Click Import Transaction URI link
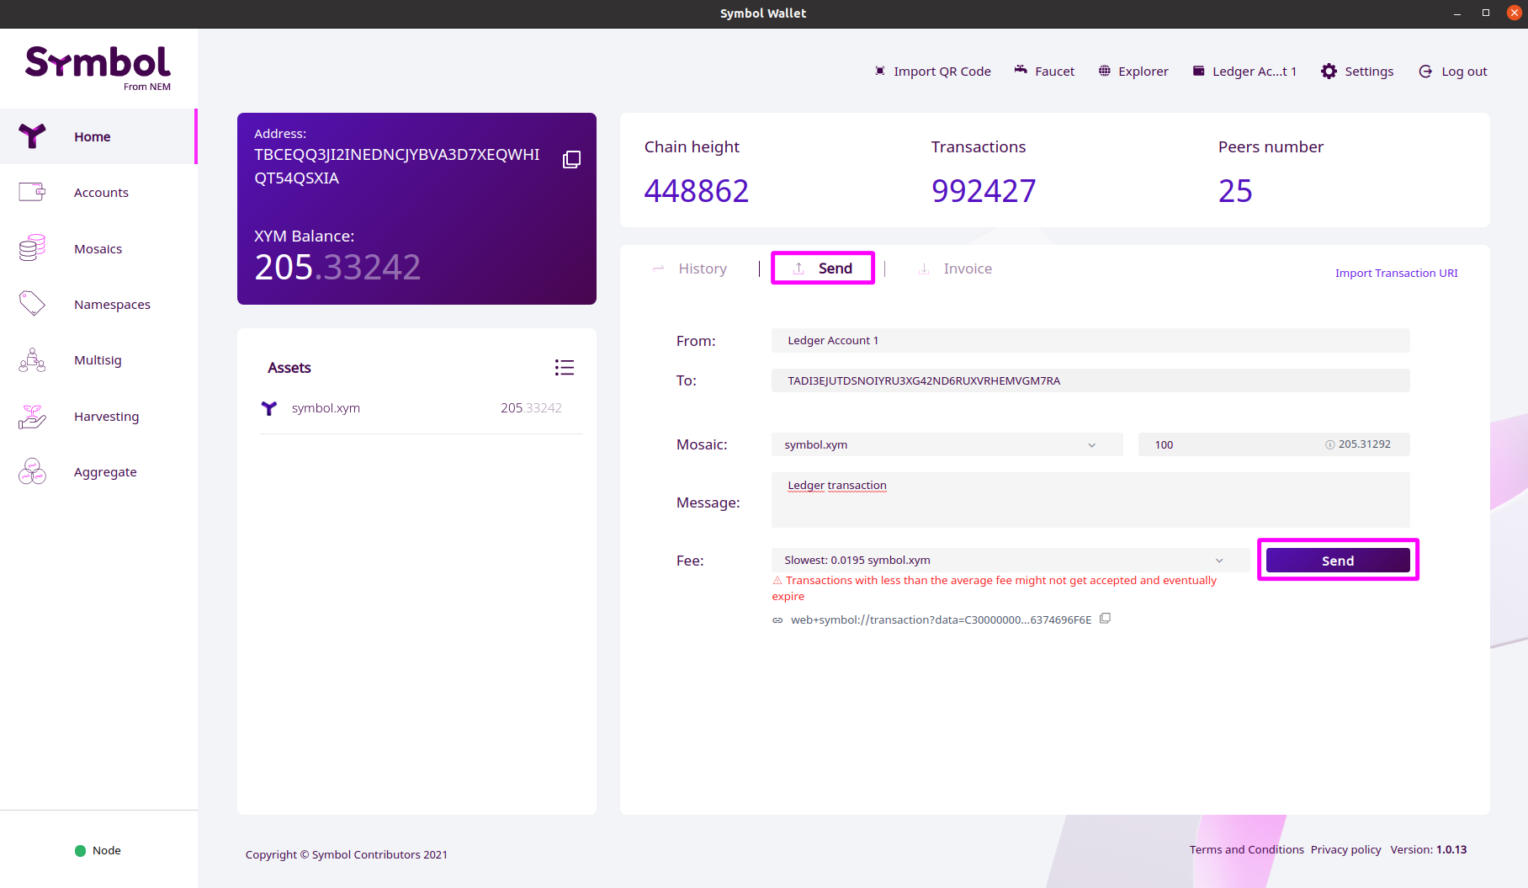This screenshot has width=1528, height=888. 1396,273
